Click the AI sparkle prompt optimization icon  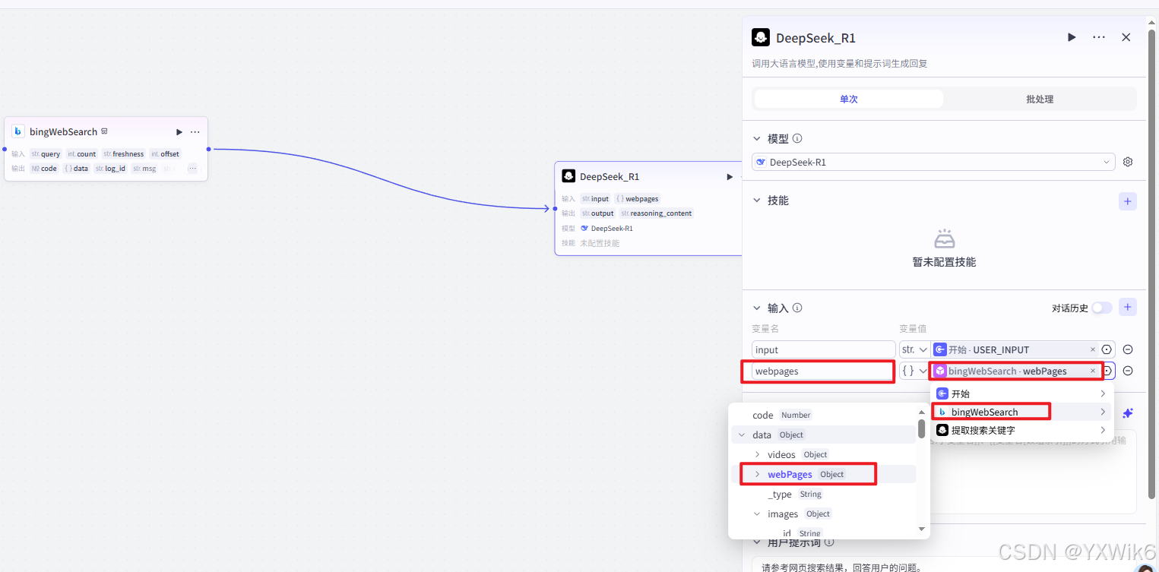(x=1128, y=413)
